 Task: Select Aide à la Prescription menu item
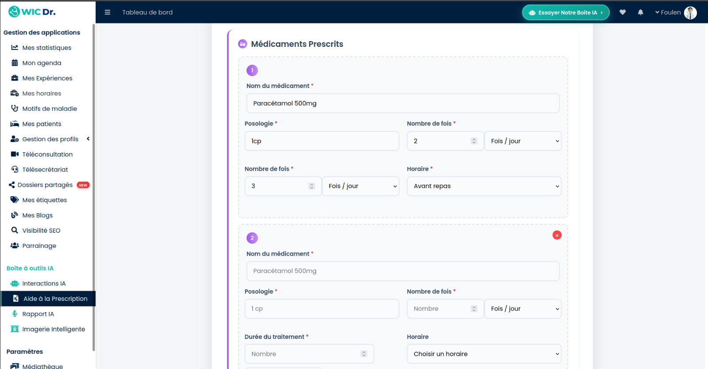pyautogui.click(x=48, y=299)
